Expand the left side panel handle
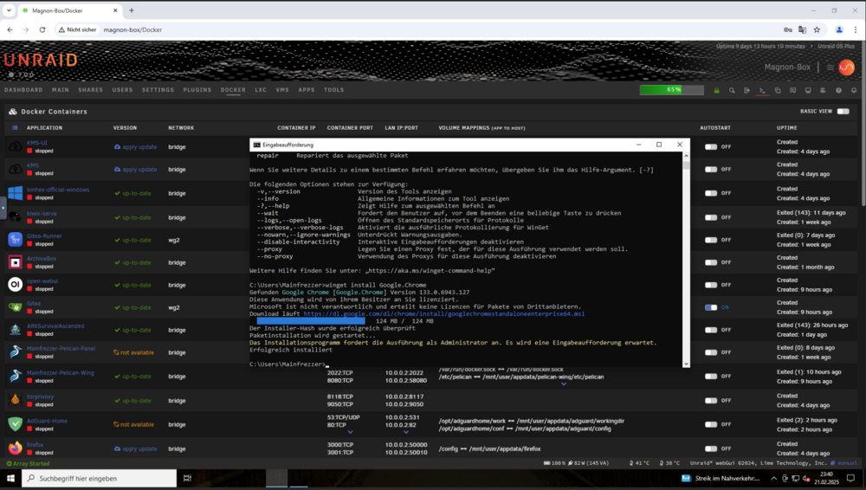The image size is (866, 490). [3, 209]
